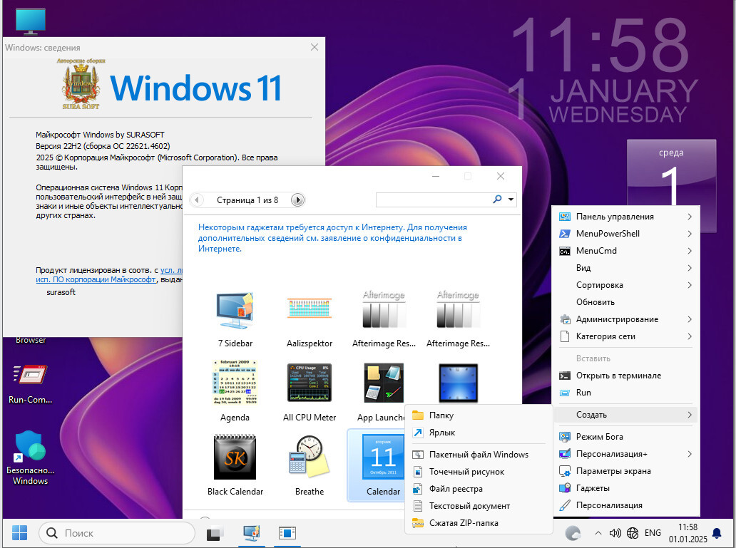Open the computer icon on desktop
The width and height of the screenshot is (736, 548).
[x=31, y=21]
